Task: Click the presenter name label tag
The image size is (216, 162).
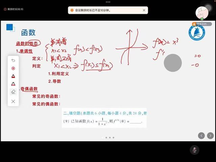Action: [202, 24]
